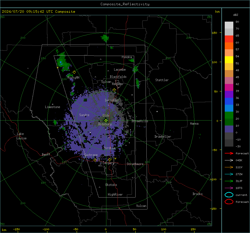Click the yellow diamond marker below Cochrane
250x233 pixels.
95,160
